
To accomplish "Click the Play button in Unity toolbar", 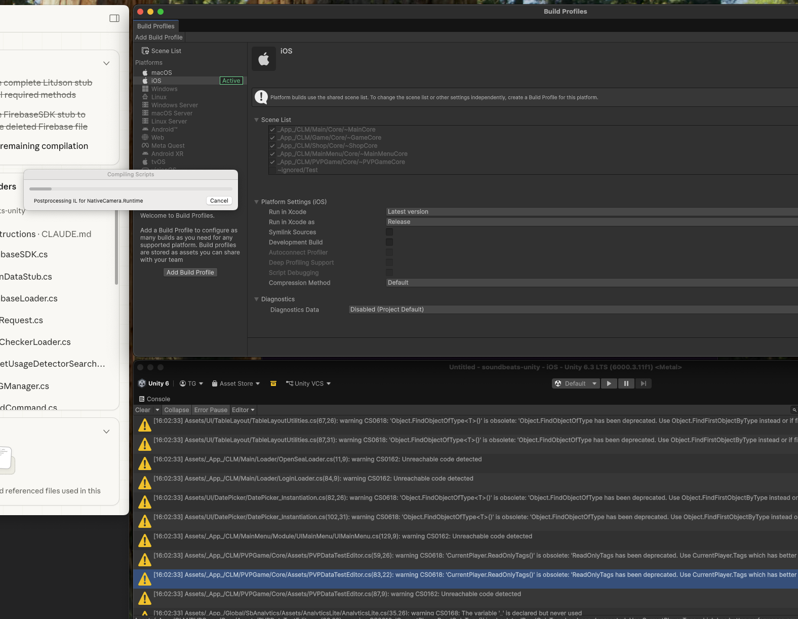I will [x=609, y=383].
